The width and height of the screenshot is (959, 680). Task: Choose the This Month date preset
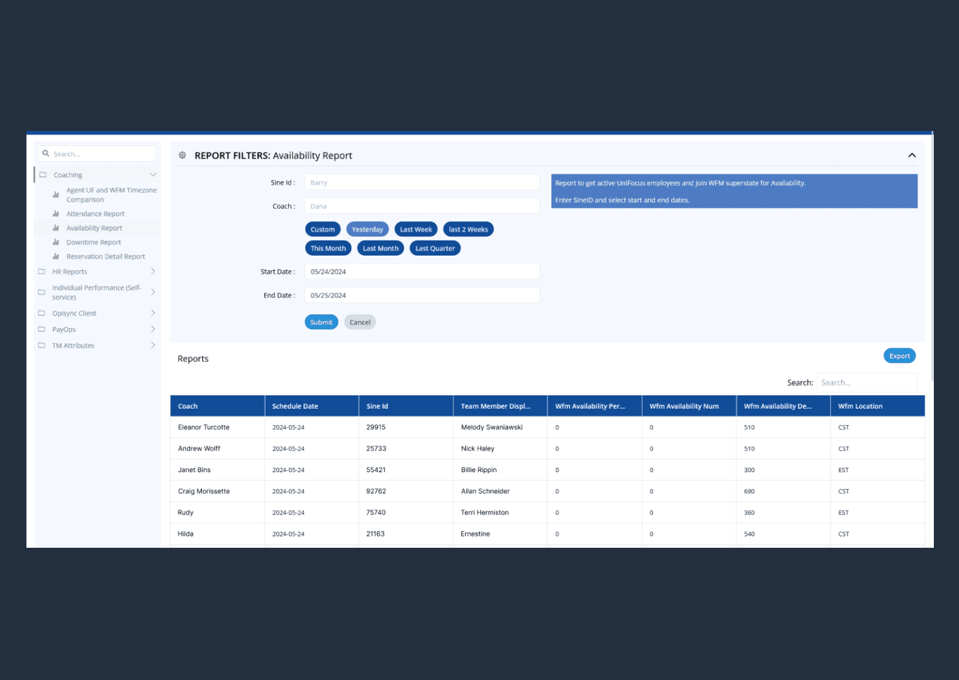pyautogui.click(x=328, y=249)
